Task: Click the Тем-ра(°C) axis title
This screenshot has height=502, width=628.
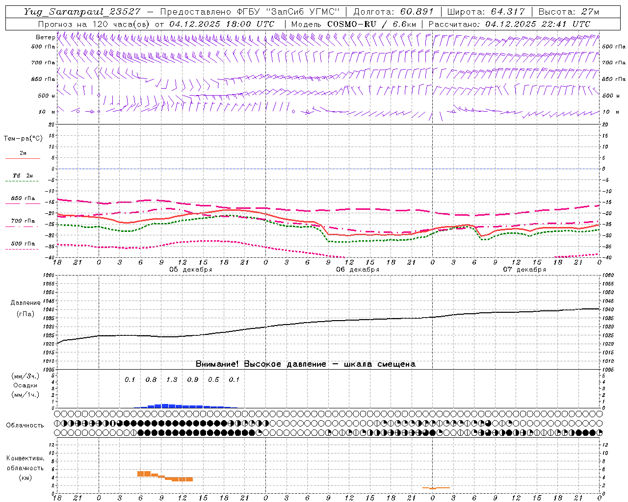Action: tap(23, 139)
